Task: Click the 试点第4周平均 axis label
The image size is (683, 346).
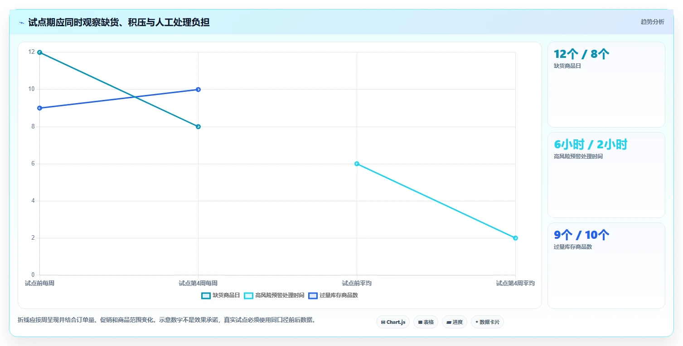Action: (515, 284)
